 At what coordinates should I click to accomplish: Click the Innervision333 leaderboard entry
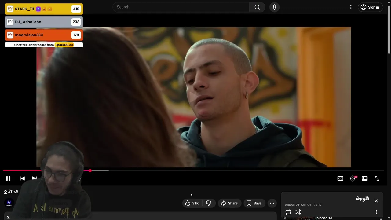coord(44,35)
